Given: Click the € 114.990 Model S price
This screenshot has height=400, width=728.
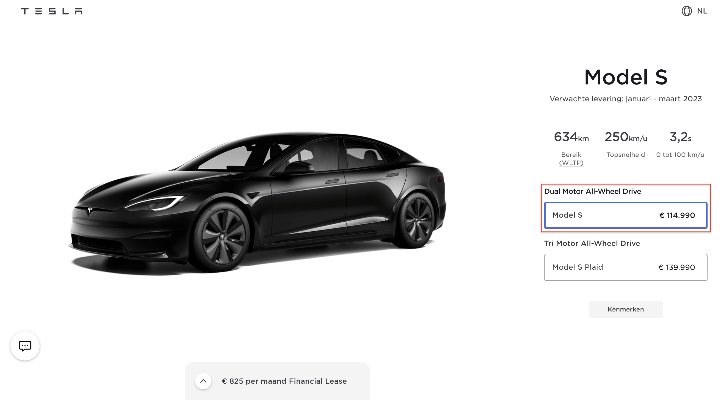Looking at the screenshot, I should [677, 215].
